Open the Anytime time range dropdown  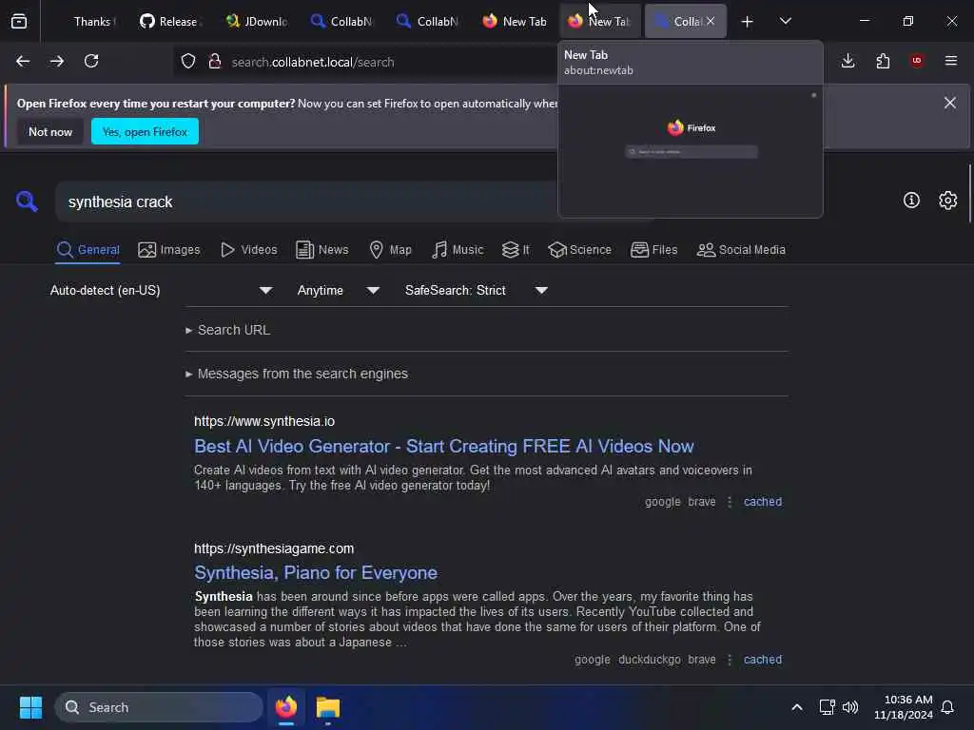click(338, 290)
